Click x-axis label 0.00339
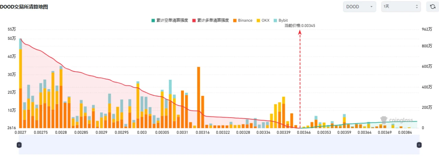This screenshot has width=439, height=159. click(x=284, y=132)
